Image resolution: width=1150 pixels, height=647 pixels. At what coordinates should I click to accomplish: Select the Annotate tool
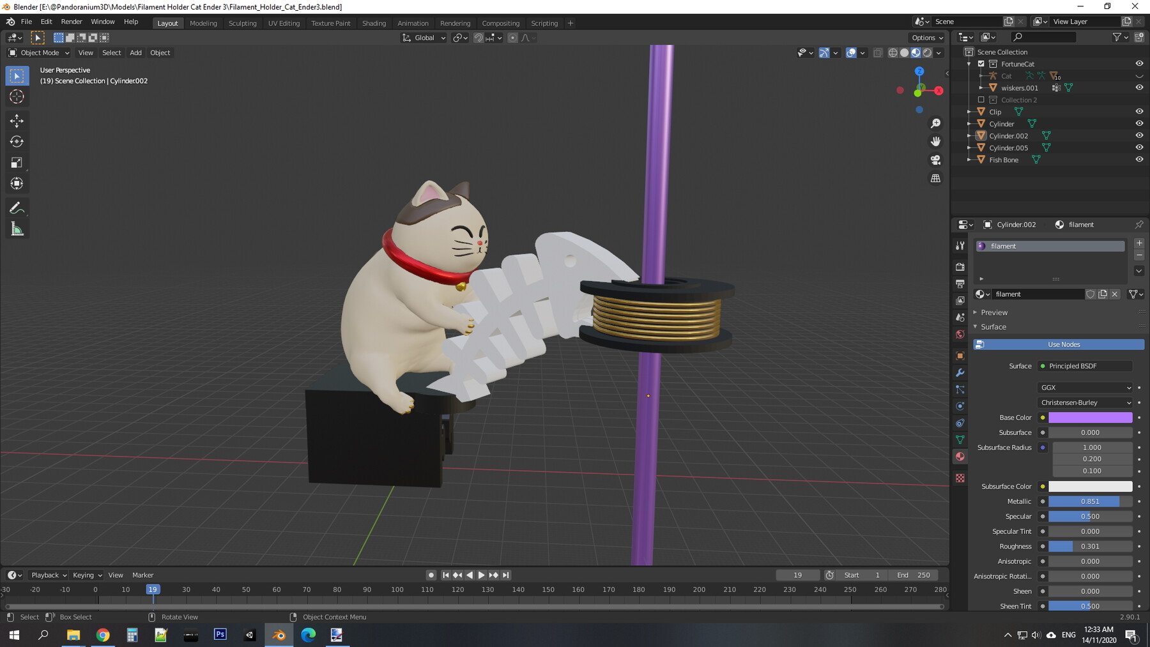point(17,207)
